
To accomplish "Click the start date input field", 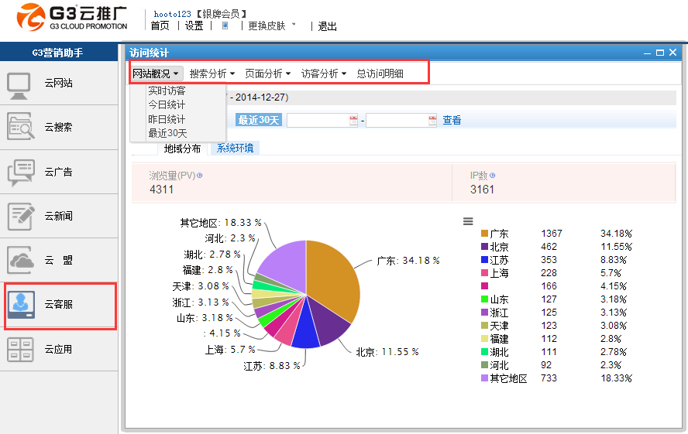I will 322,121.
